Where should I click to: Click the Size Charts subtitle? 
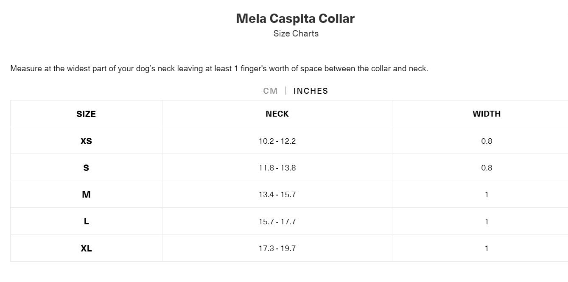tap(296, 34)
